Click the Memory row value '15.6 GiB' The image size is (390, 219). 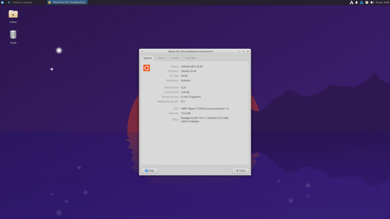[185, 113]
